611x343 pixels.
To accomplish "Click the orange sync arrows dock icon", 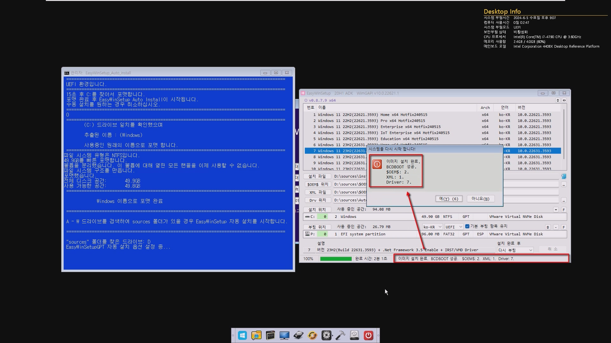I will [x=312, y=335].
